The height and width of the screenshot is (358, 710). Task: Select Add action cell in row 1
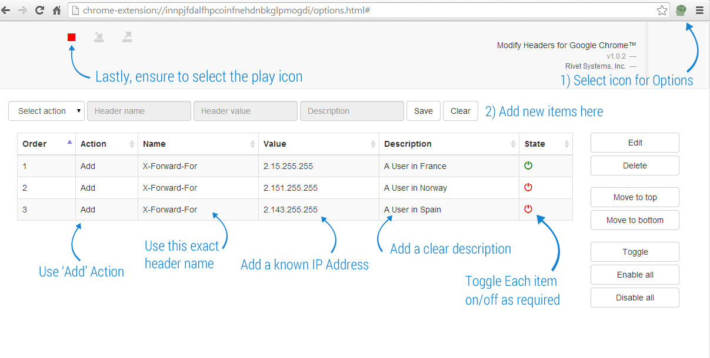click(107, 166)
